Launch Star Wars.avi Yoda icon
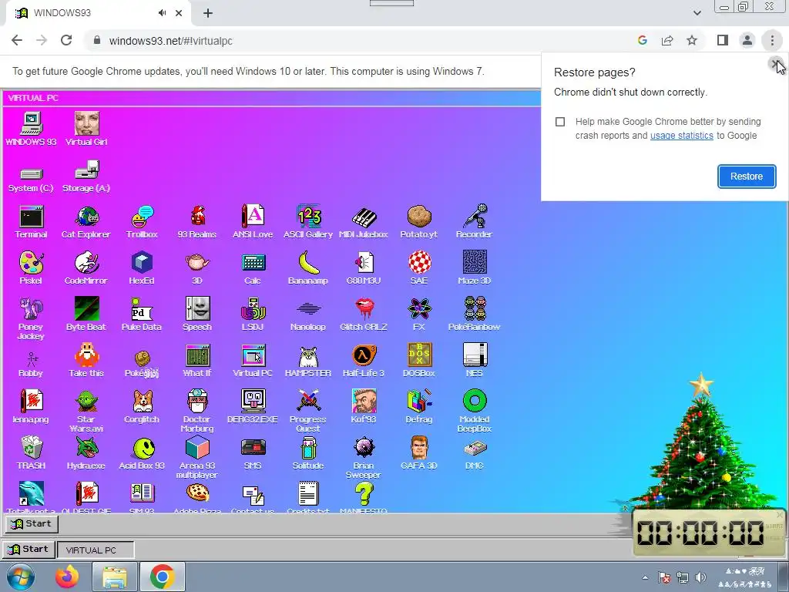 tap(86, 412)
